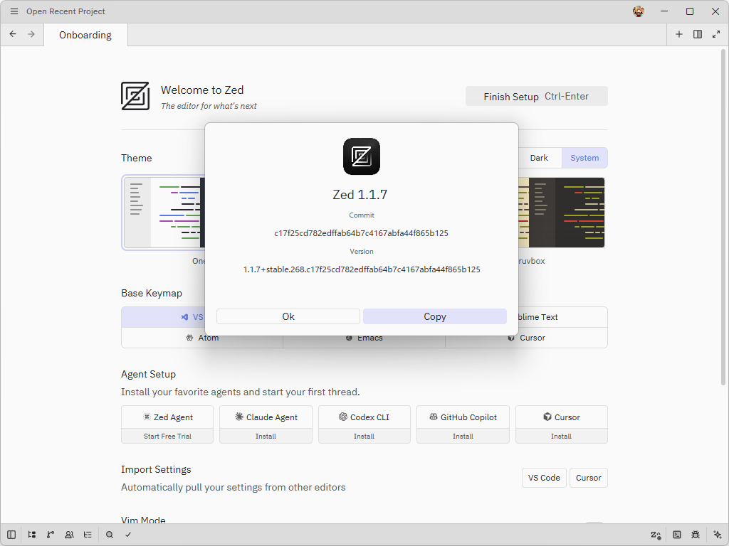Select Emacs base keymap
729x546 pixels.
click(x=364, y=338)
